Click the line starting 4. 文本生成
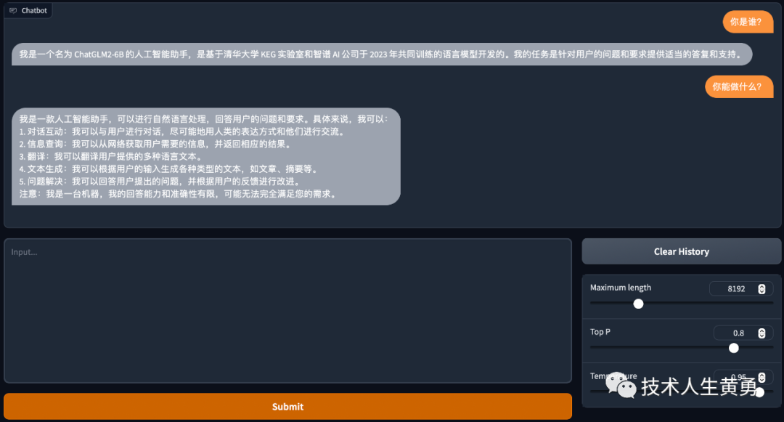Screen dimensions: 784x422 [x=168, y=169]
